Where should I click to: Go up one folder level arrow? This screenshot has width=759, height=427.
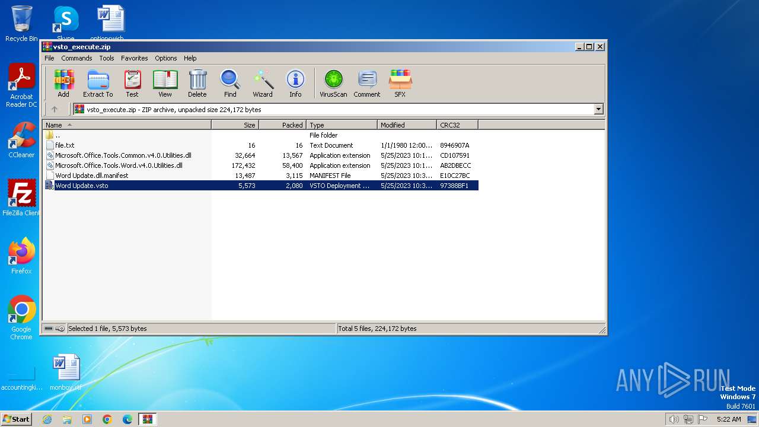(x=55, y=109)
